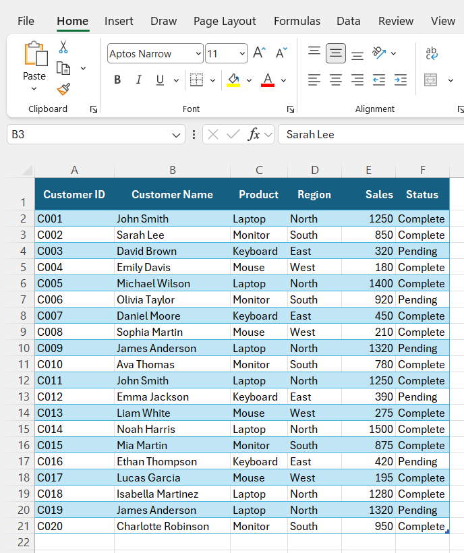This screenshot has width=464, height=553.
Task: Open the File tab
Action: click(x=26, y=21)
